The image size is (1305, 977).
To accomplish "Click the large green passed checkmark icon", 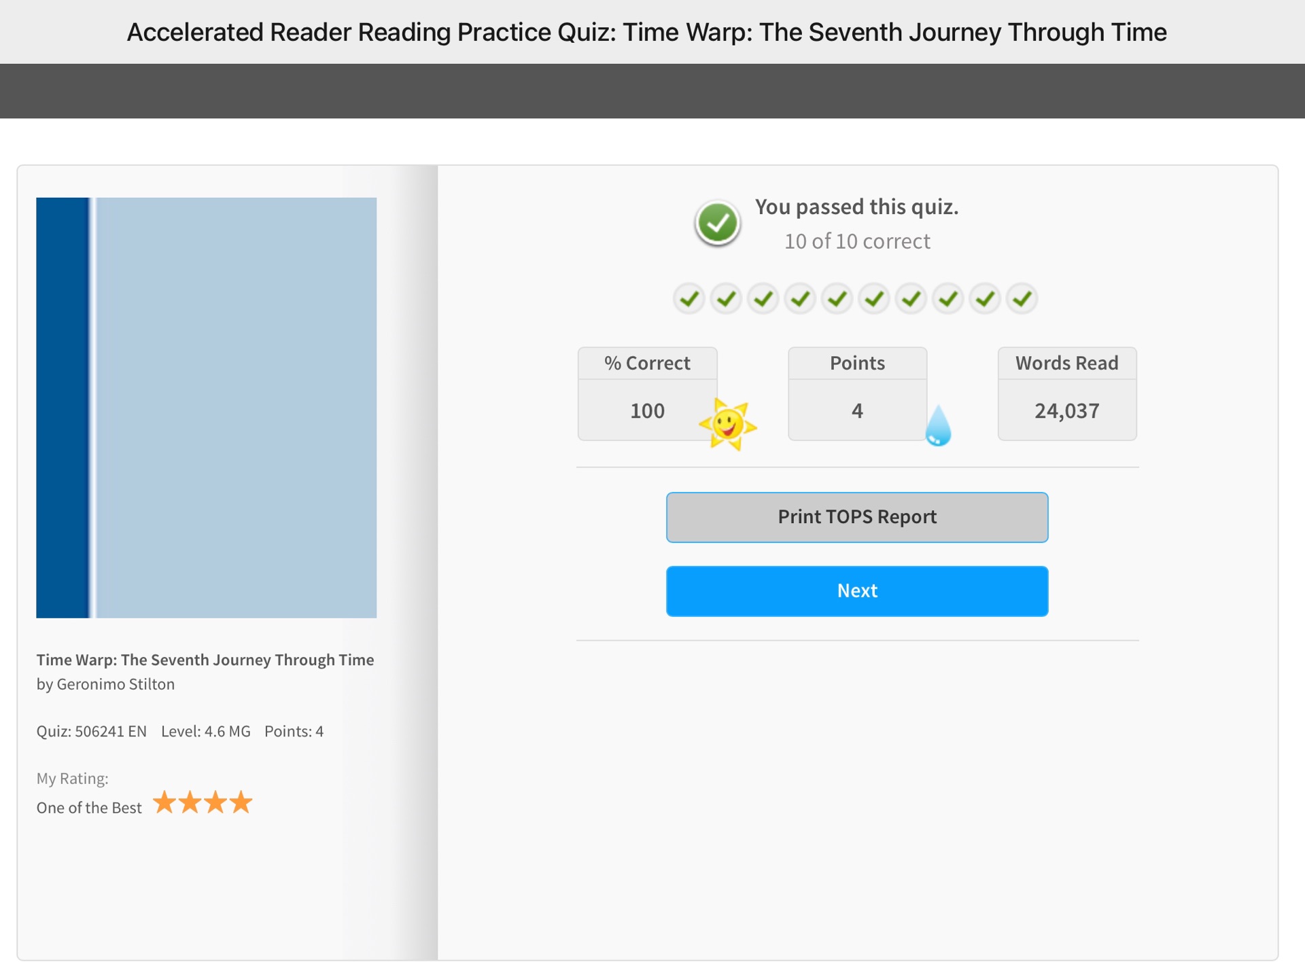I will pos(717,224).
